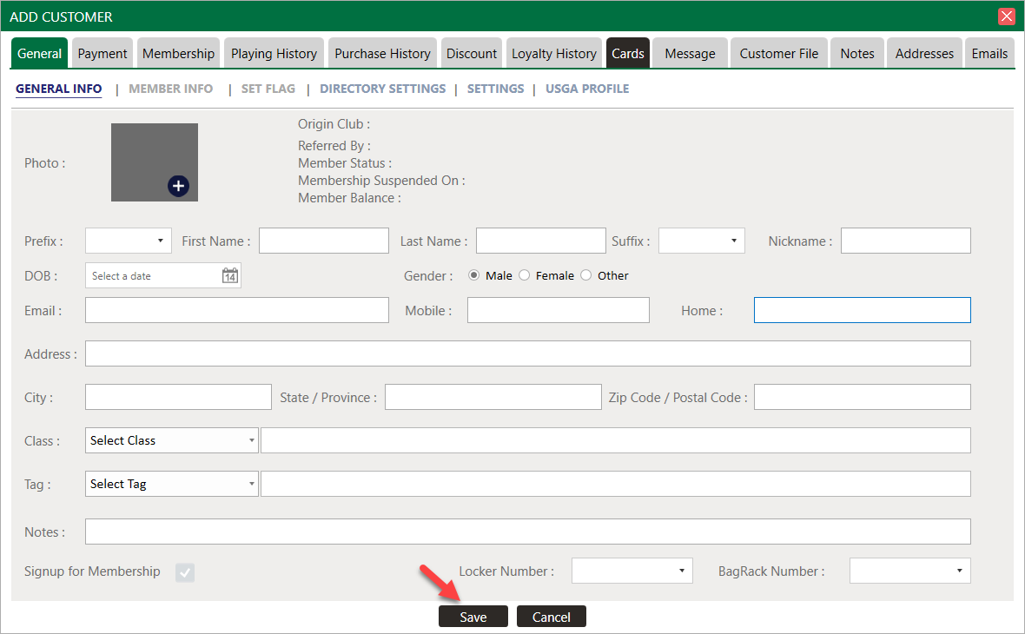
Task: Close the Add Customer dialog
Action: [x=1007, y=17]
